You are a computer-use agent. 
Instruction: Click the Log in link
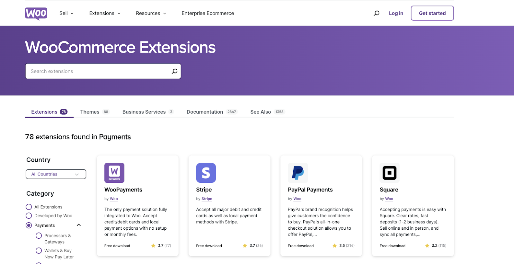click(x=396, y=13)
